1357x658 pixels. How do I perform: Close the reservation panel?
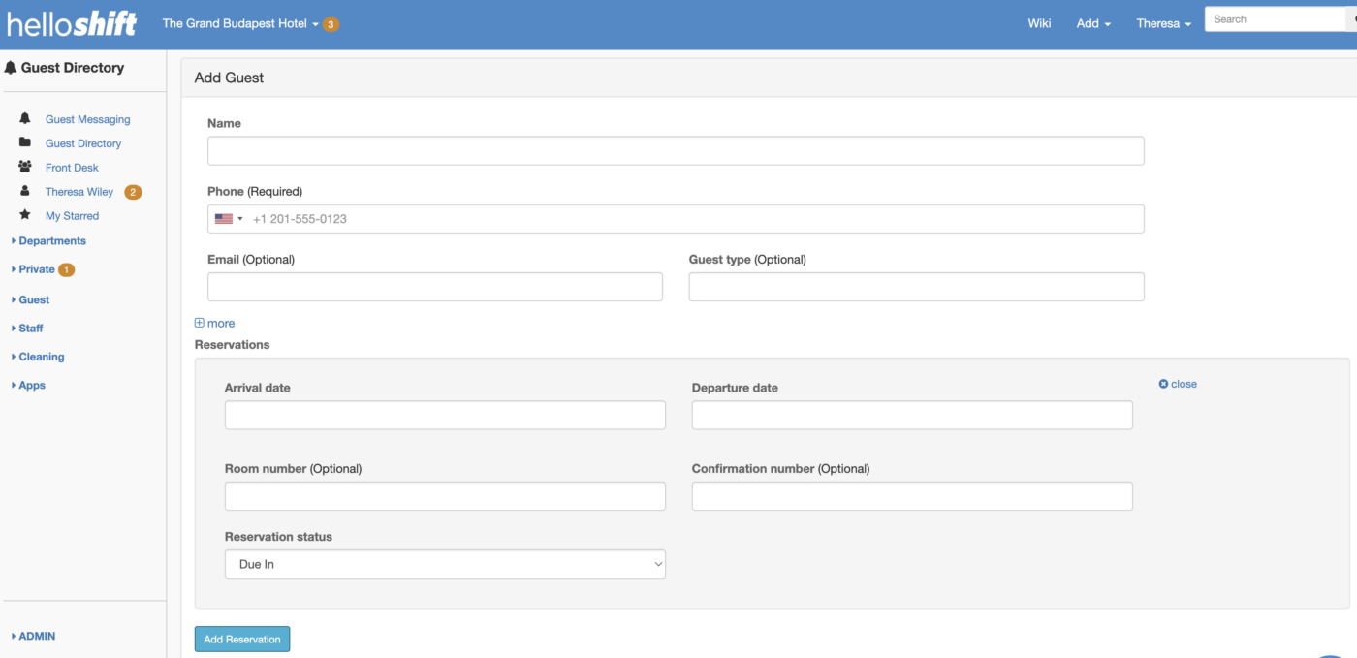[x=1178, y=384]
